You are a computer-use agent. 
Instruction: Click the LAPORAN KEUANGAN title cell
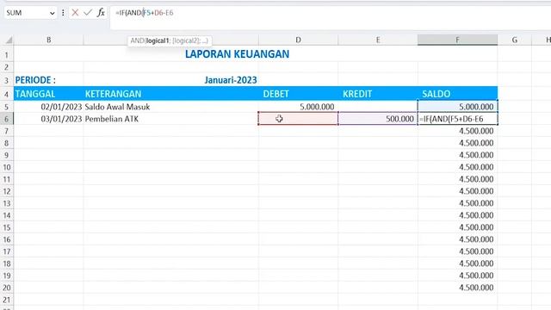[238, 54]
